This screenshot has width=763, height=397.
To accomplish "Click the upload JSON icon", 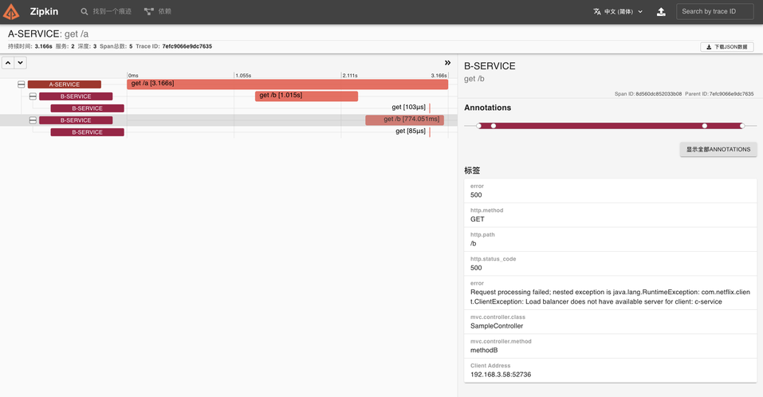I will click(x=661, y=12).
